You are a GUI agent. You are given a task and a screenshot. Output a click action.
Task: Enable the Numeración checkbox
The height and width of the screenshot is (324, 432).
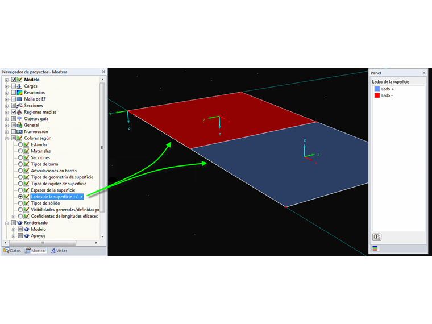[x=14, y=132]
